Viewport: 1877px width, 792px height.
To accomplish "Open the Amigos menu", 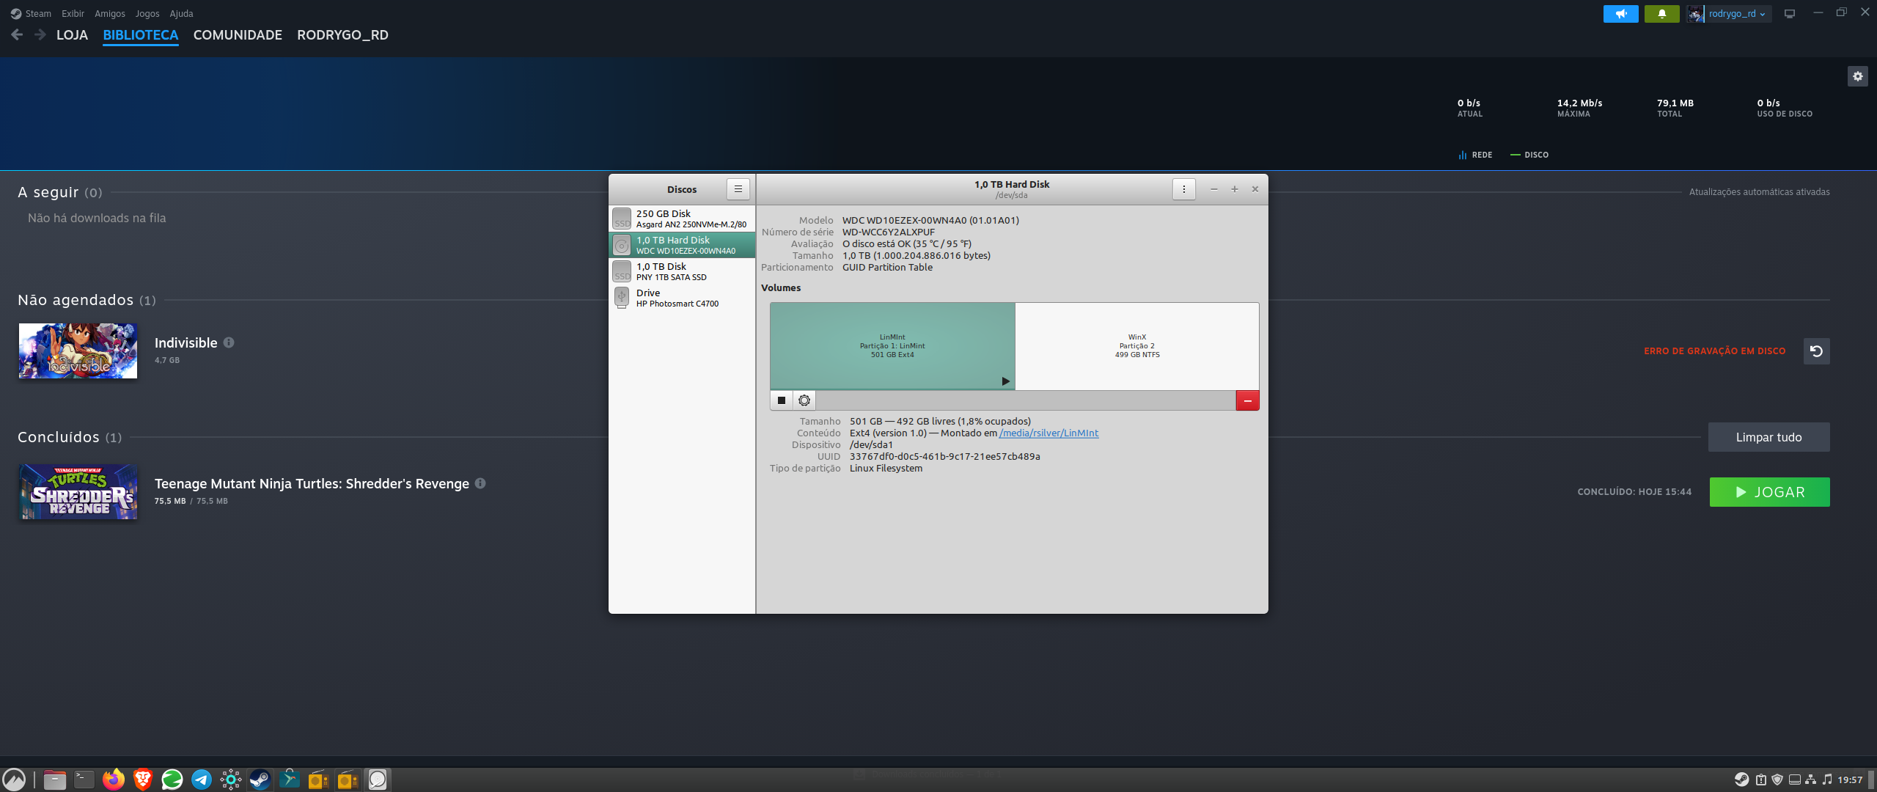I will [x=110, y=13].
